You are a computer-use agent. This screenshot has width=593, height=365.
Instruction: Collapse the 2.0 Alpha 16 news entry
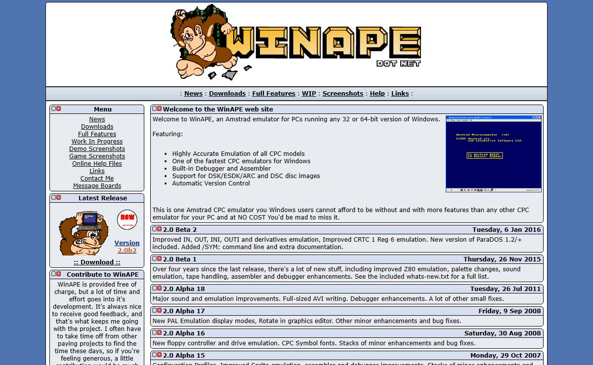tap(154, 332)
